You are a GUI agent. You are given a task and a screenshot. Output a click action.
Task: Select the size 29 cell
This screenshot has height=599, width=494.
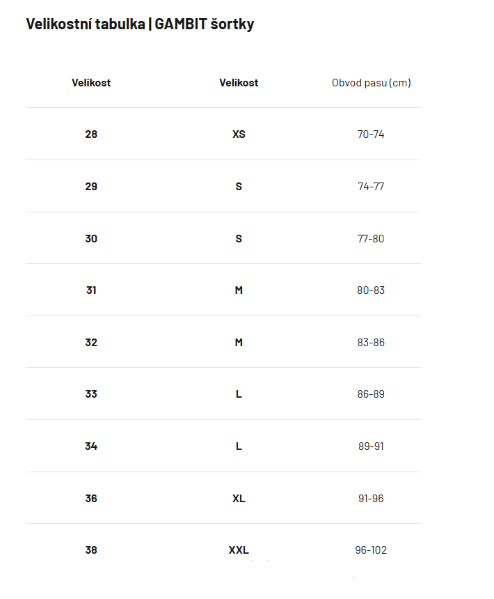click(91, 187)
